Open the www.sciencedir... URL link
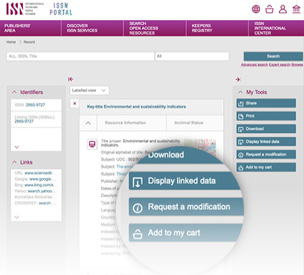 pyautogui.click(x=40, y=173)
